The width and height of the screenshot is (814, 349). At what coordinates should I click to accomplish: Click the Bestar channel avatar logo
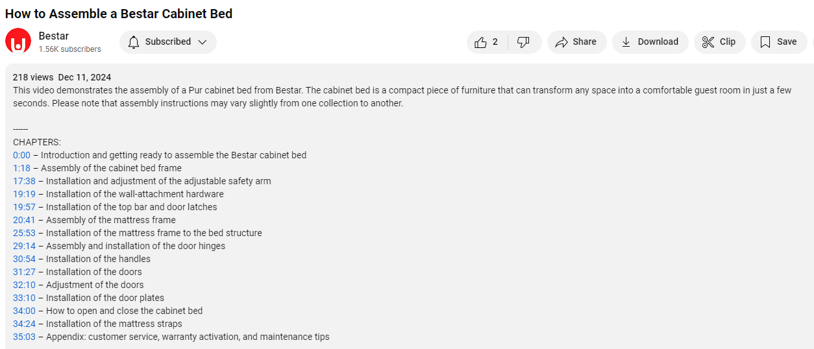click(x=18, y=42)
